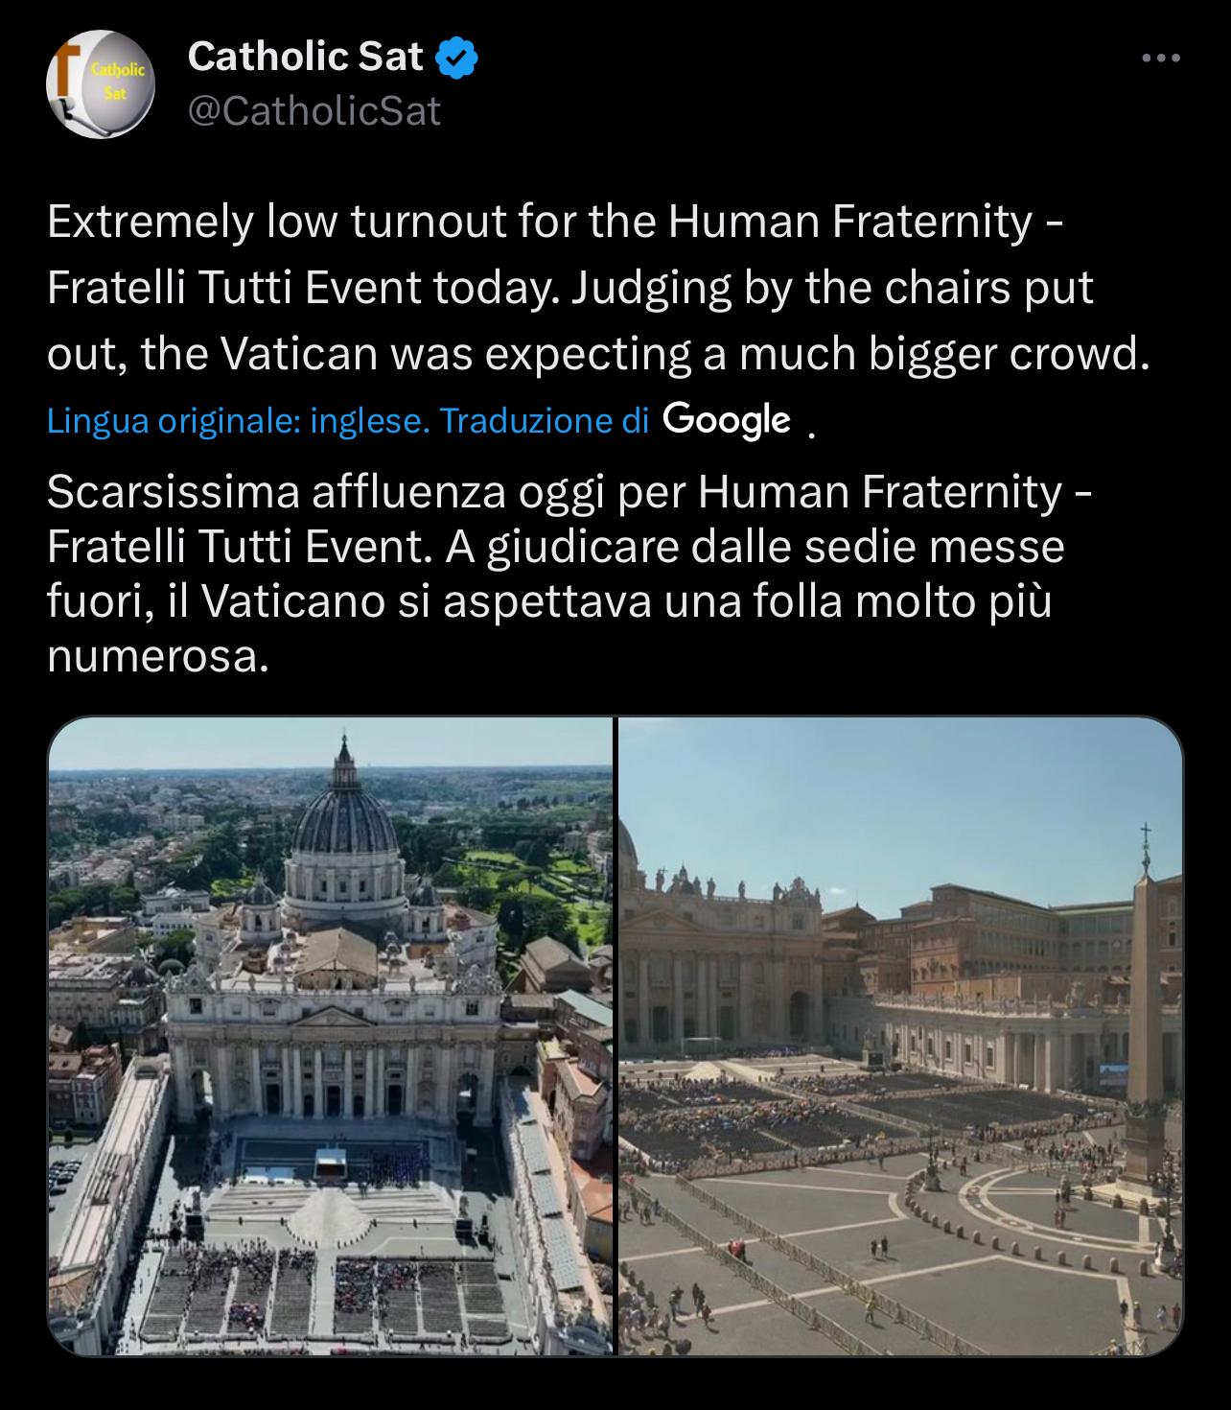This screenshot has width=1231, height=1410.
Task: Click the "Traduzione di" text
Action: click(x=544, y=420)
